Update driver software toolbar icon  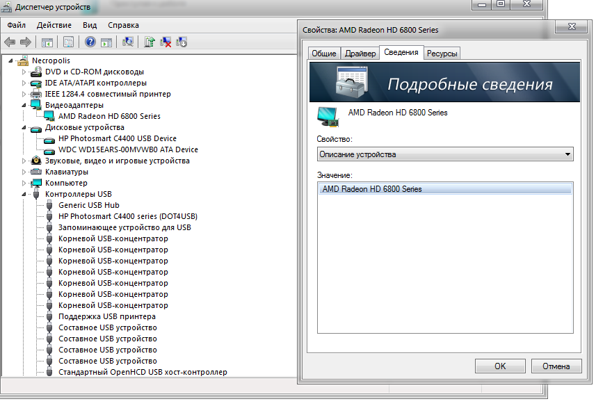(x=149, y=42)
